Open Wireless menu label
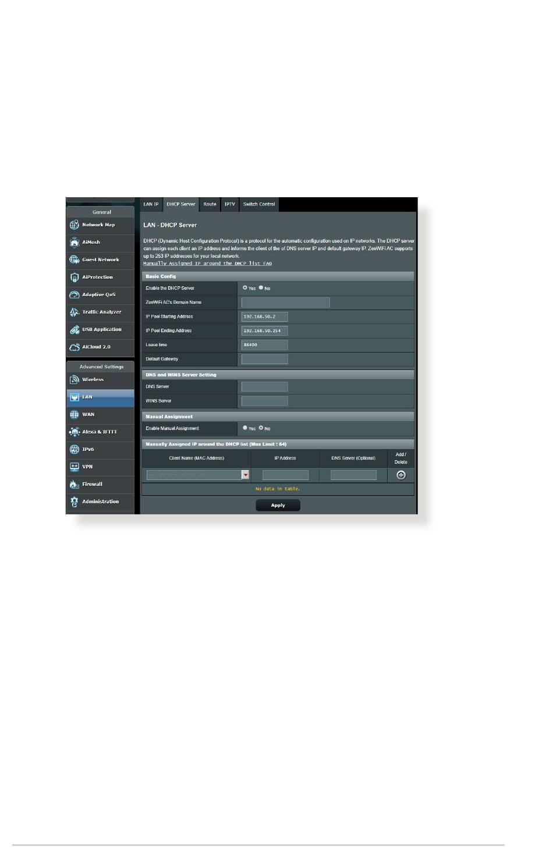553x864 pixels. 93,379
